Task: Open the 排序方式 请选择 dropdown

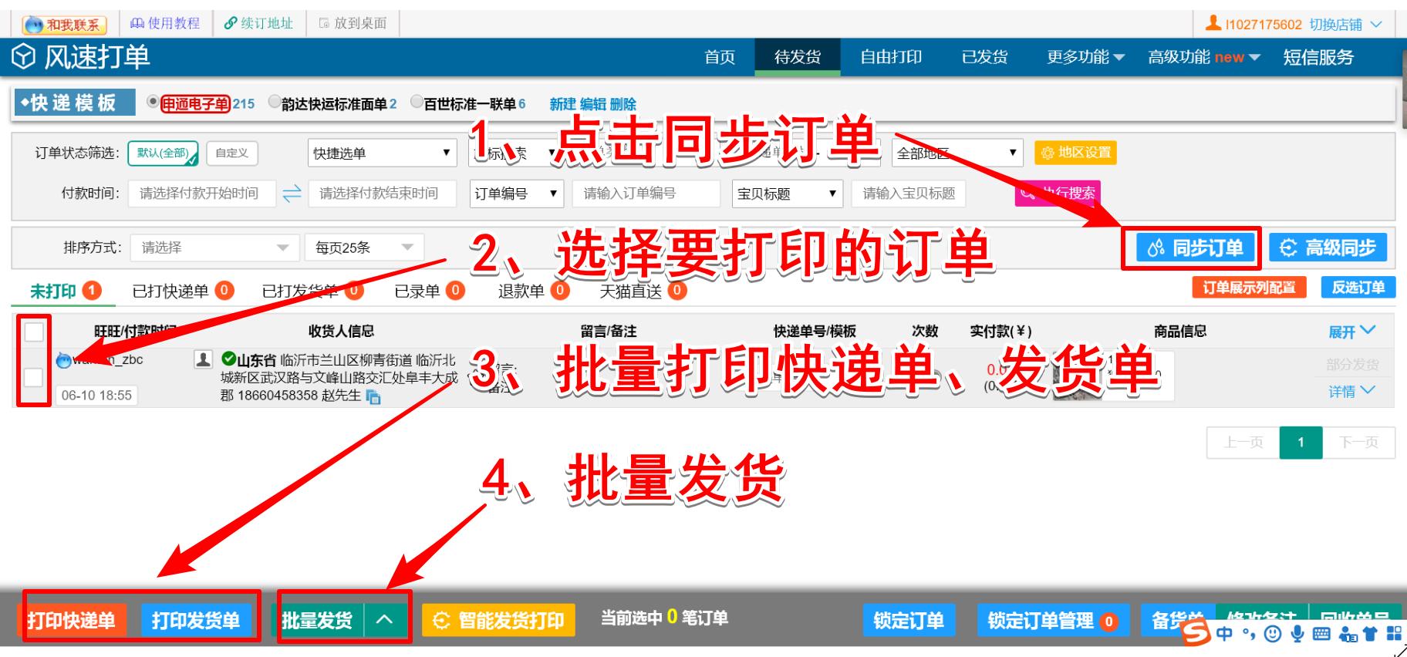Action: (x=214, y=248)
